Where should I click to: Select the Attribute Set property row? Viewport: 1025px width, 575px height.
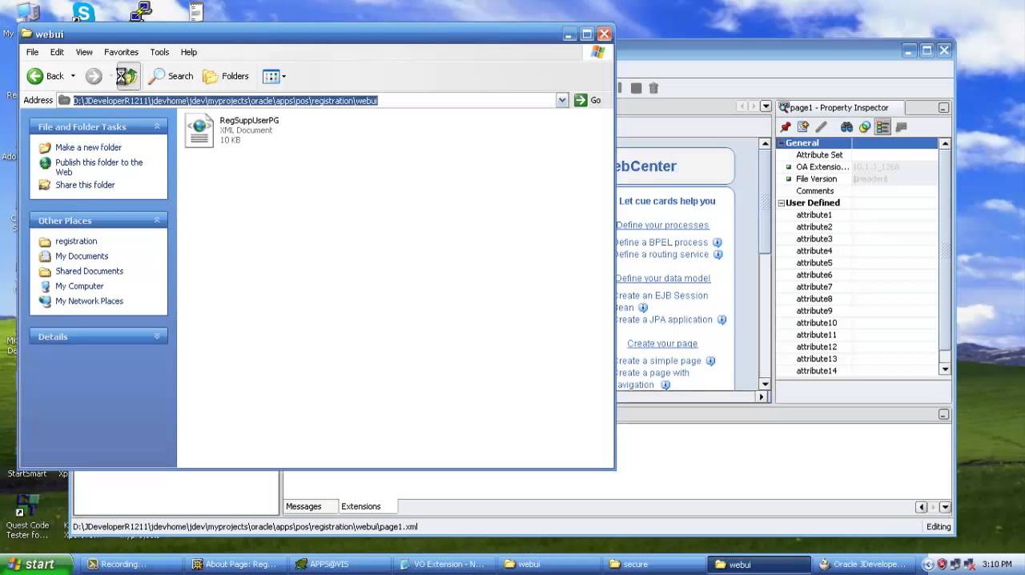857,155
